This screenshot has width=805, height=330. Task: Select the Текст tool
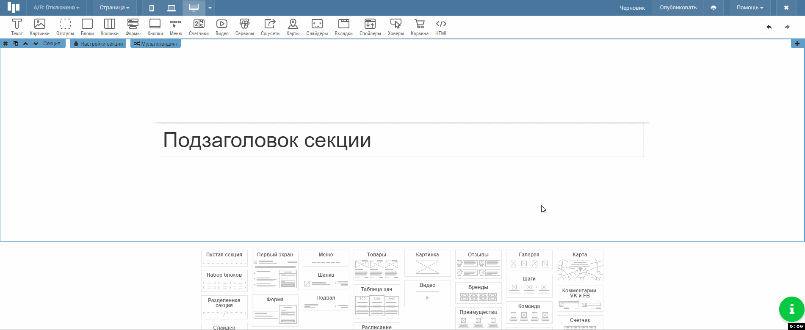(17, 27)
